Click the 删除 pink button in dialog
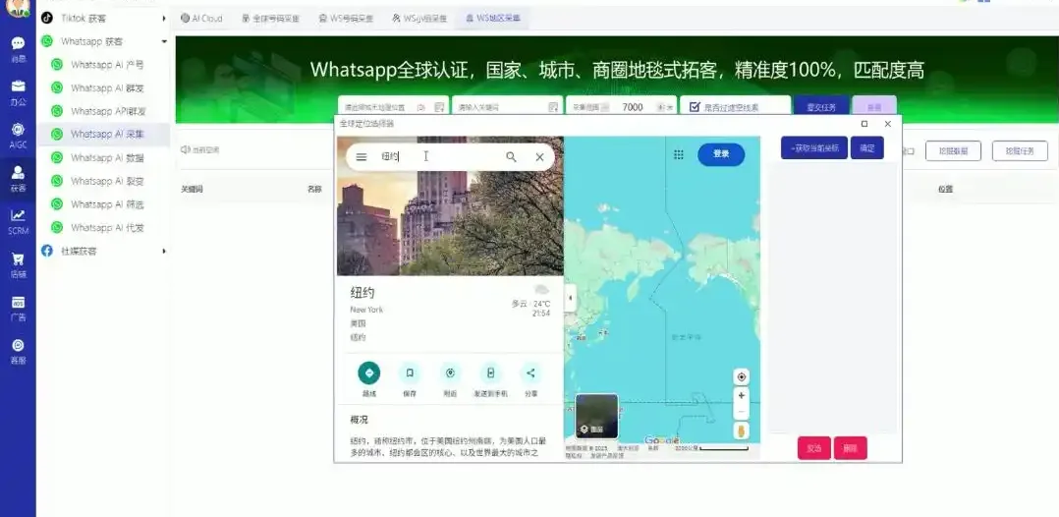1059x517 pixels. 851,448
